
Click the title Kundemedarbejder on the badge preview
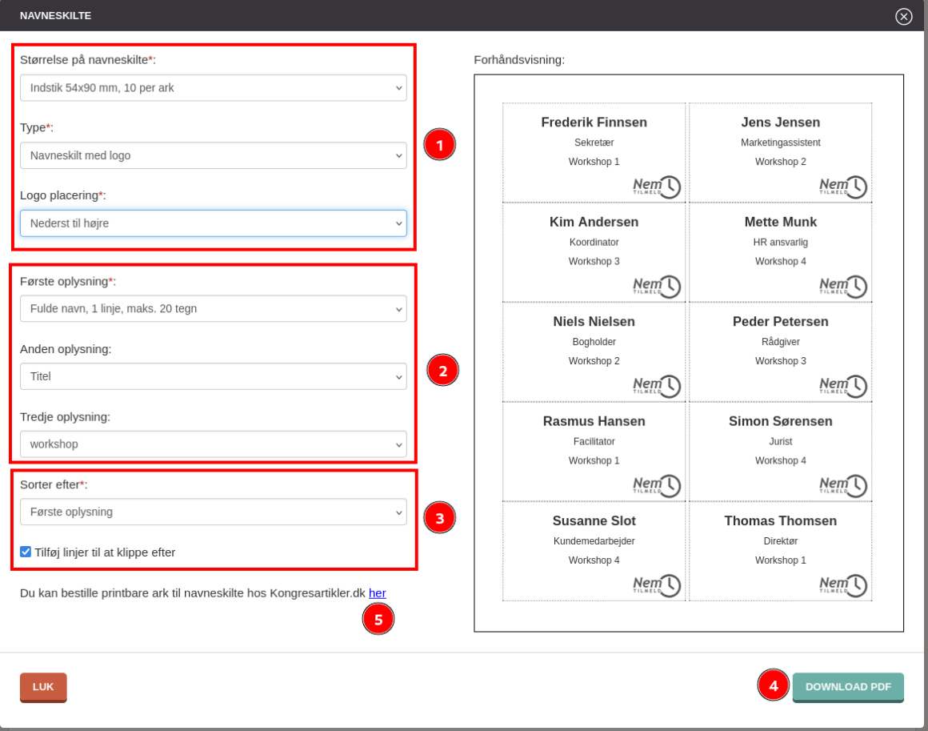(594, 541)
